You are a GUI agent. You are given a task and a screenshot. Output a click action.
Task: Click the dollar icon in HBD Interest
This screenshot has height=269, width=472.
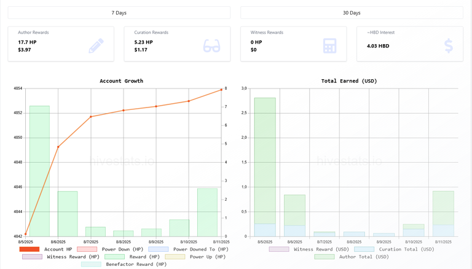tap(449, 45)
